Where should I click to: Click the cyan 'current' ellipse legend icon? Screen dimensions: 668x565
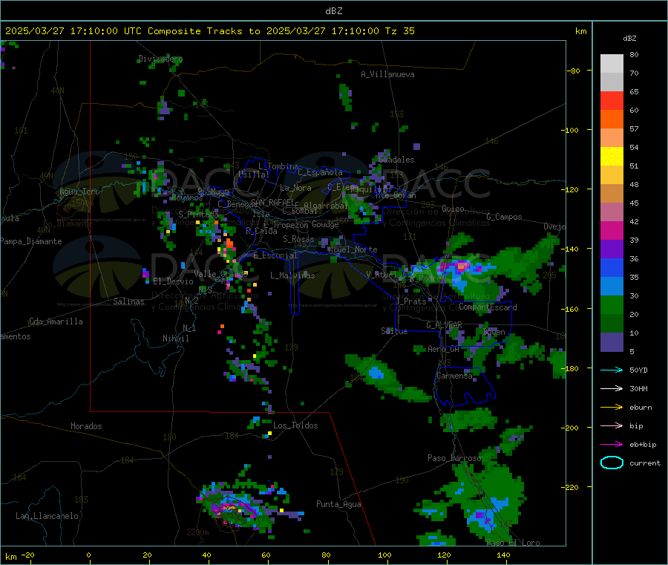[x=612, y=463]
